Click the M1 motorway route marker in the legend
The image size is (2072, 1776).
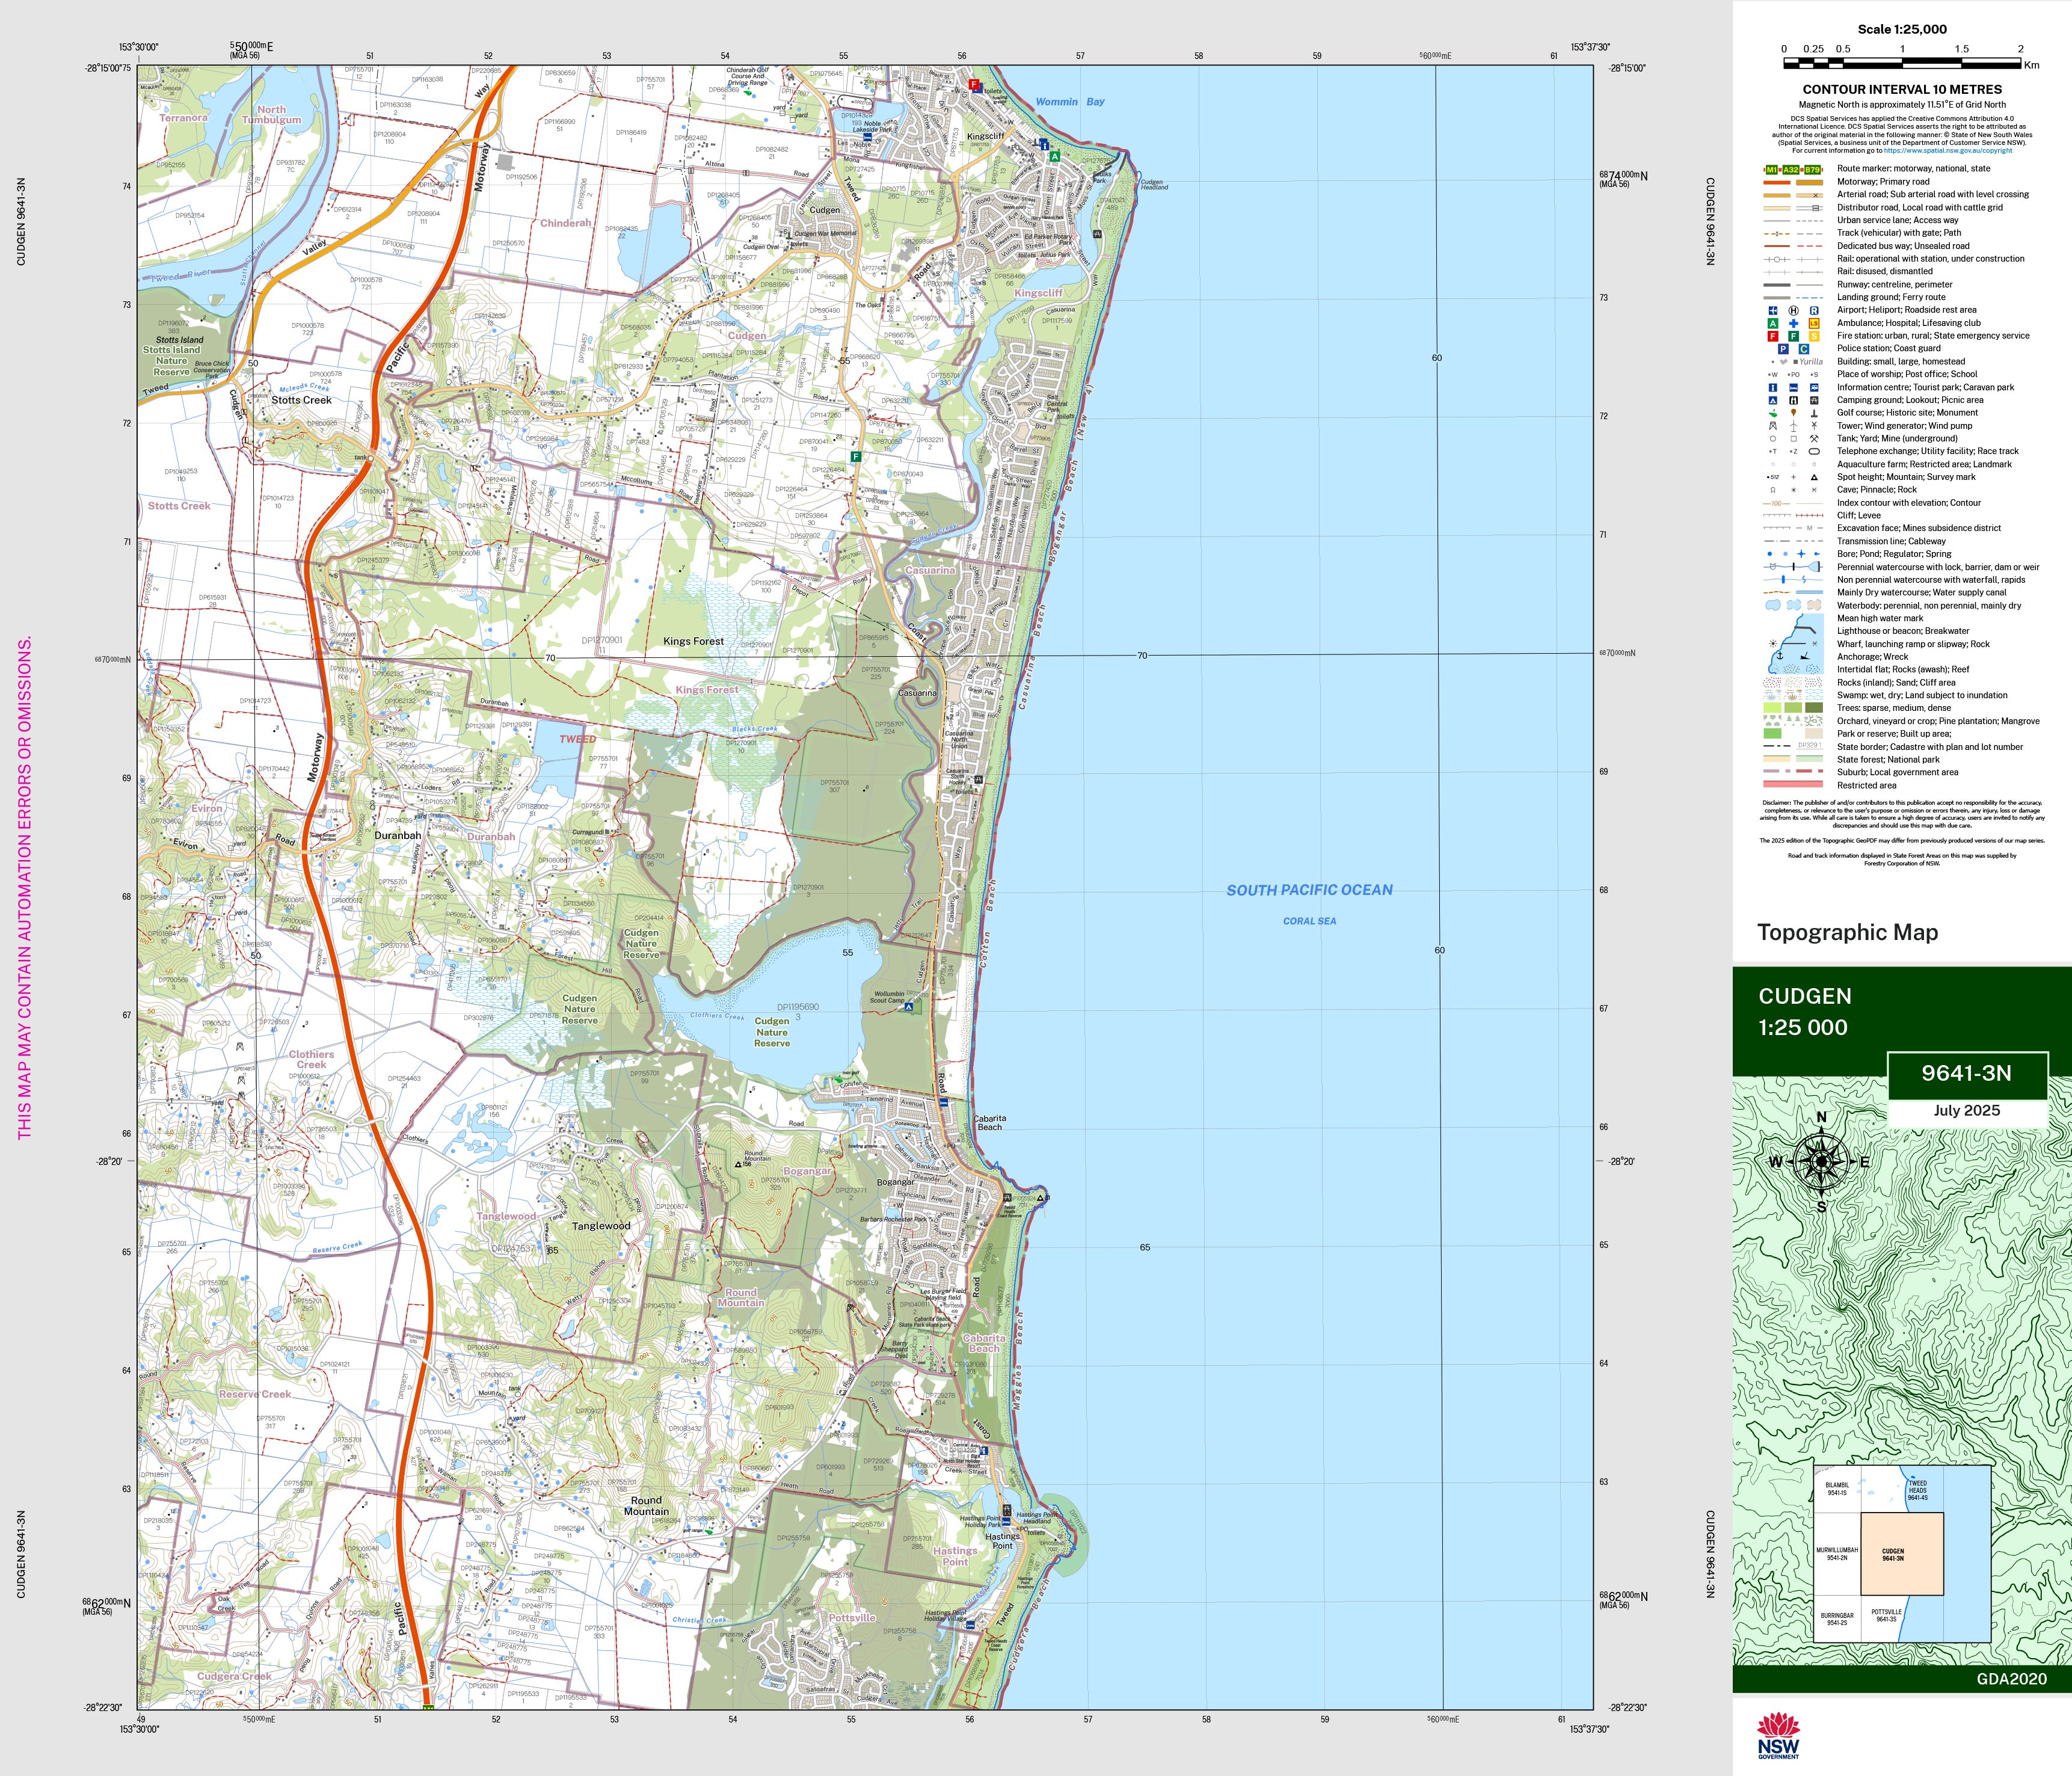pyautogui.click(x=1772, y=169)
